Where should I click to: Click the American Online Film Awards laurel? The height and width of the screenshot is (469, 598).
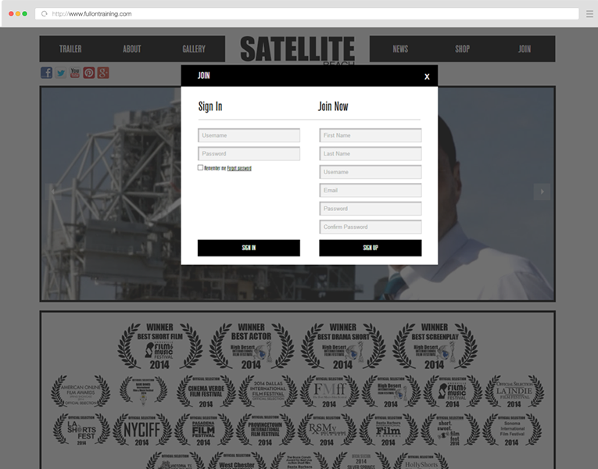(81, 391)
